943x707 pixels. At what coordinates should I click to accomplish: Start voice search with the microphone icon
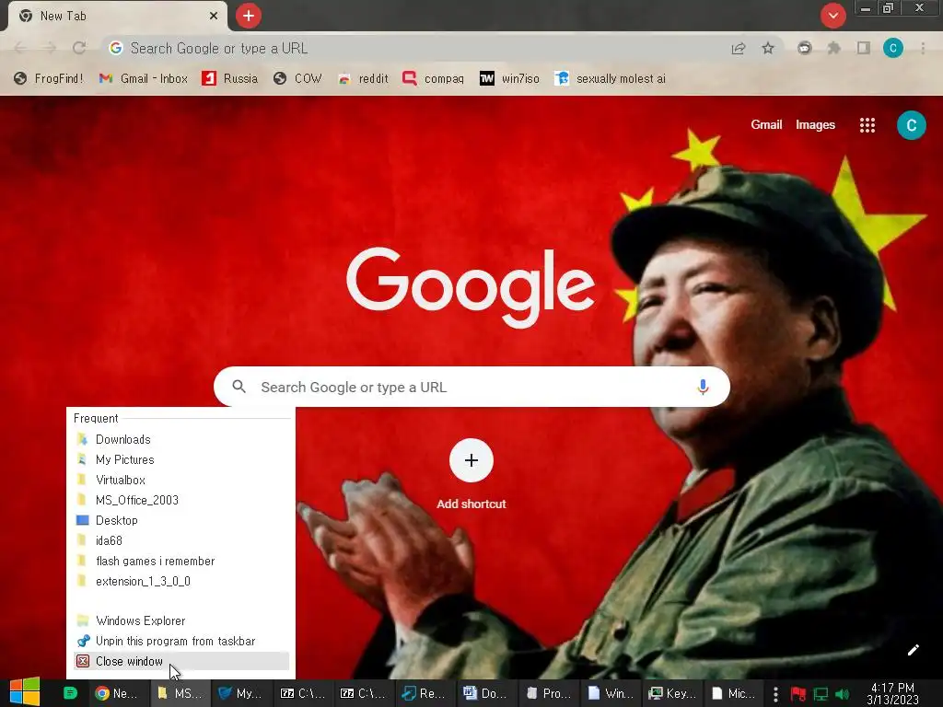pyautogui.click(x=703, y=387)
